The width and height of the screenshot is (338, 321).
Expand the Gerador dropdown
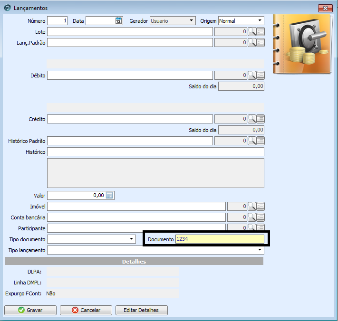[191, 21]
